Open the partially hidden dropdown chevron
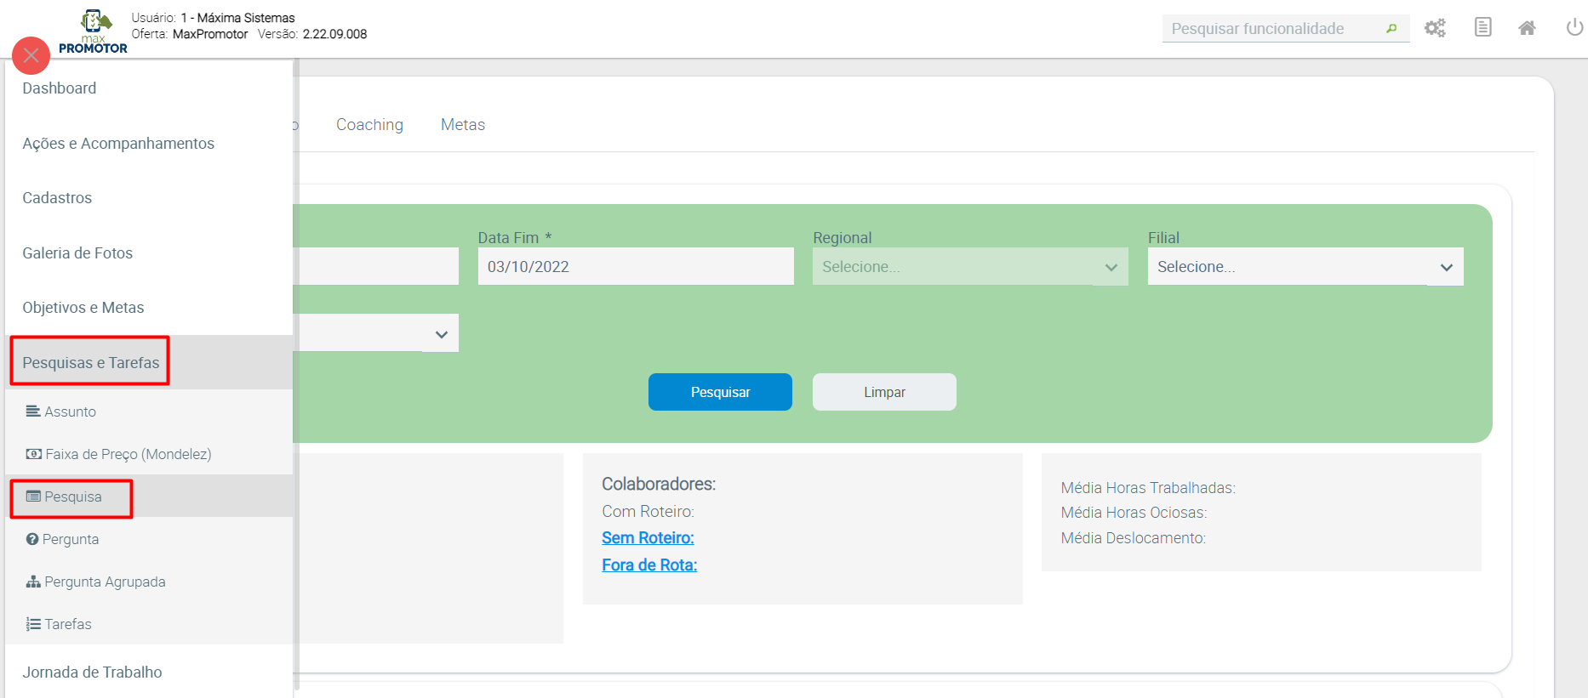This screenshot has height=698, width=1588. pyautogui.click(x=441, y=334)
